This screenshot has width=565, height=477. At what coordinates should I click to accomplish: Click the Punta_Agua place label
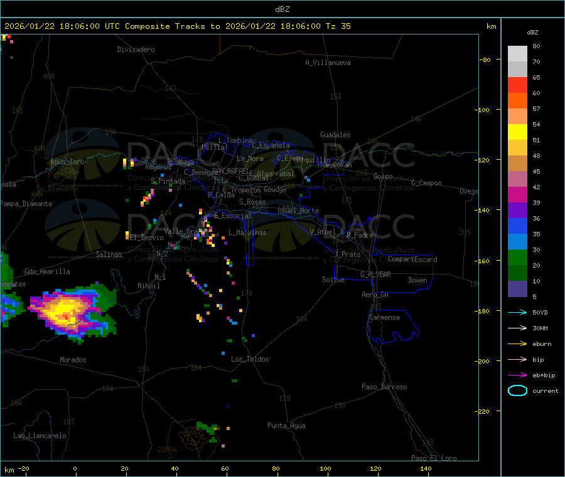pyautogui.click(x=286, y=426)
